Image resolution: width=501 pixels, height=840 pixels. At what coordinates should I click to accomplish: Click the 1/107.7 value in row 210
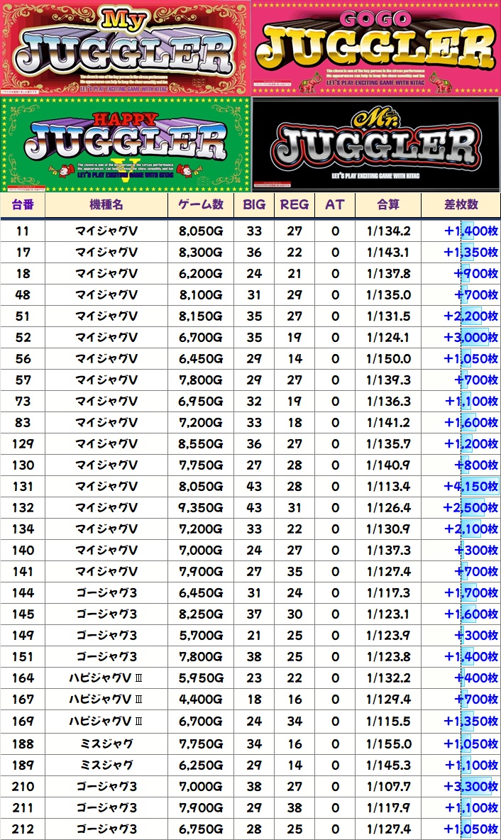(388, 786)
